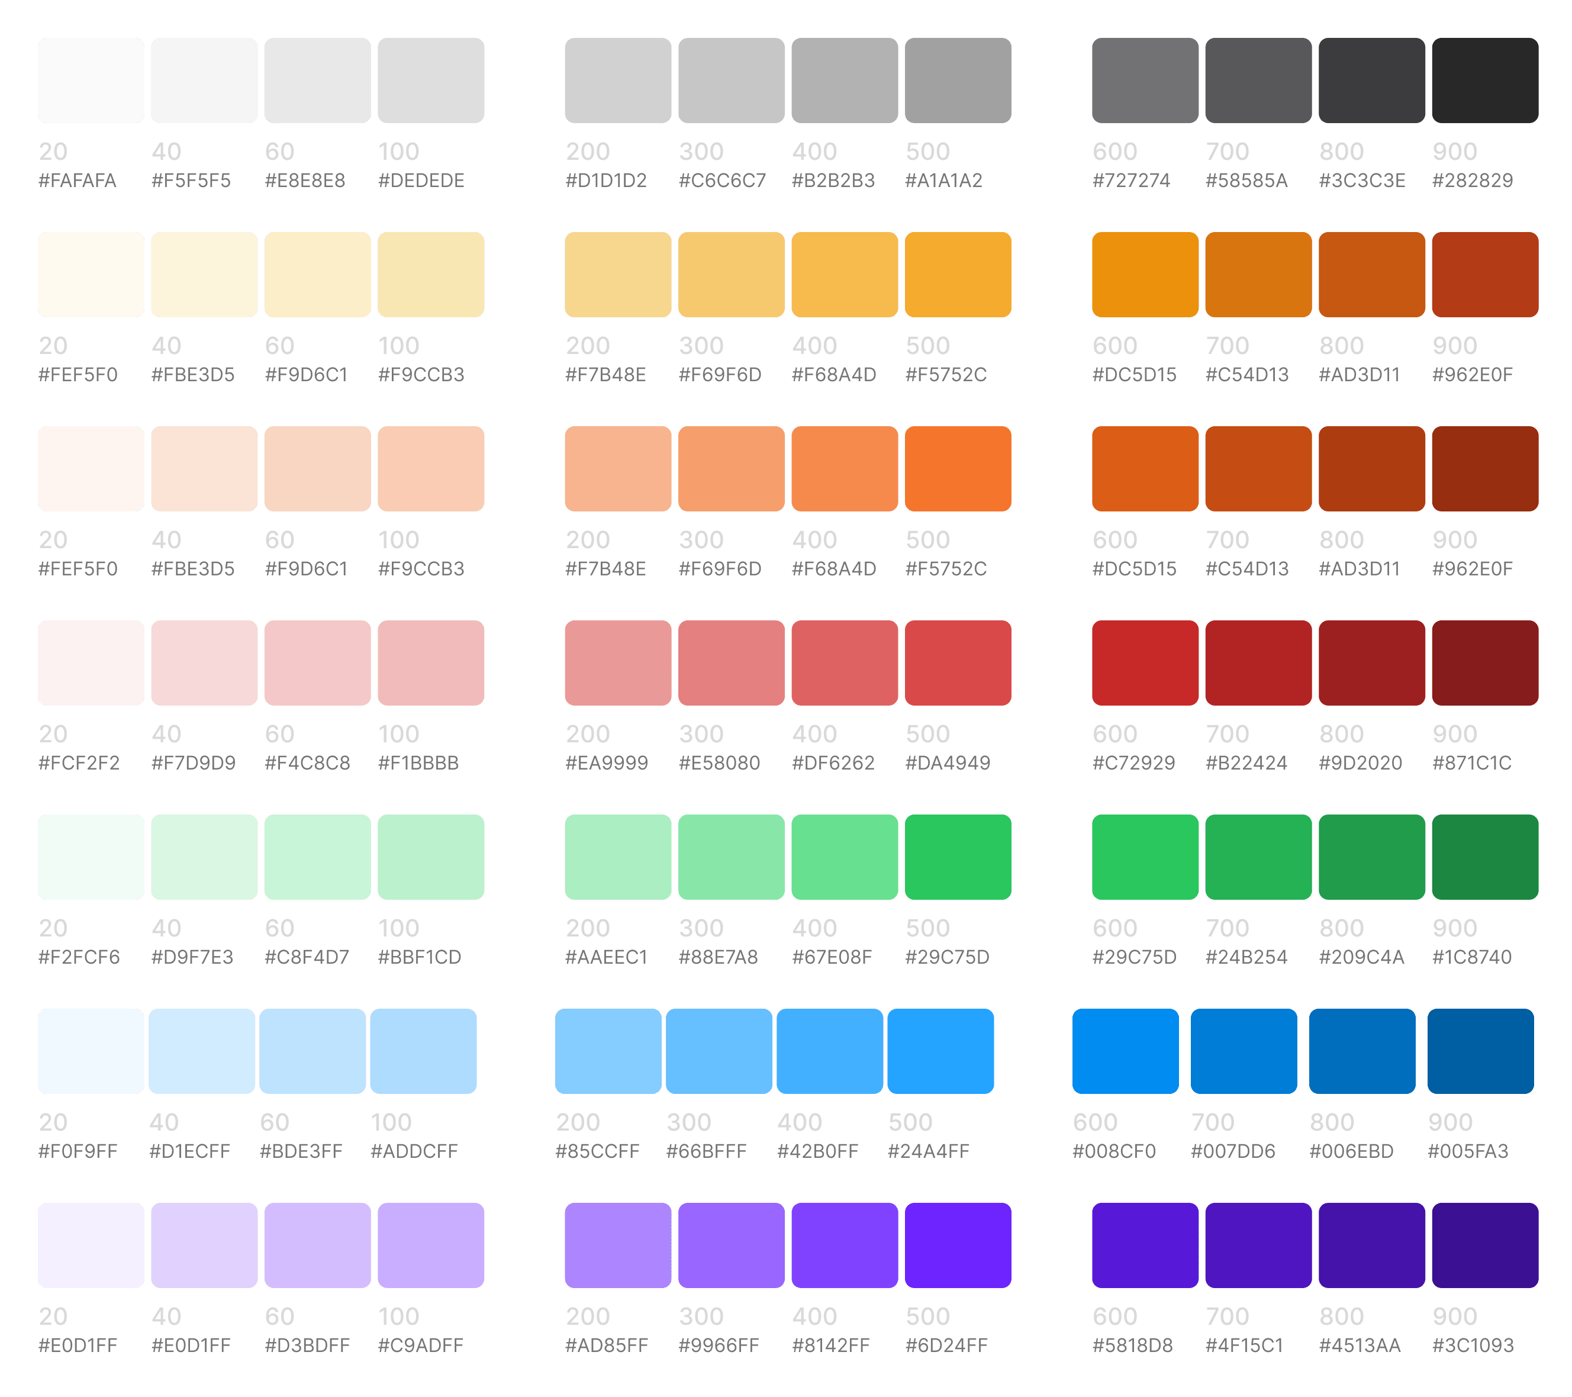The height and width of the screenshot is (1397, 1572).
Task: Click the hex code #D1ECFF
Action: (190, 1151)
